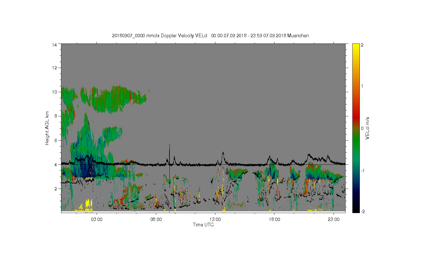Click the 'Height AGL km' y-axis label
Viewport: 428px width, 256px height.
47,128
